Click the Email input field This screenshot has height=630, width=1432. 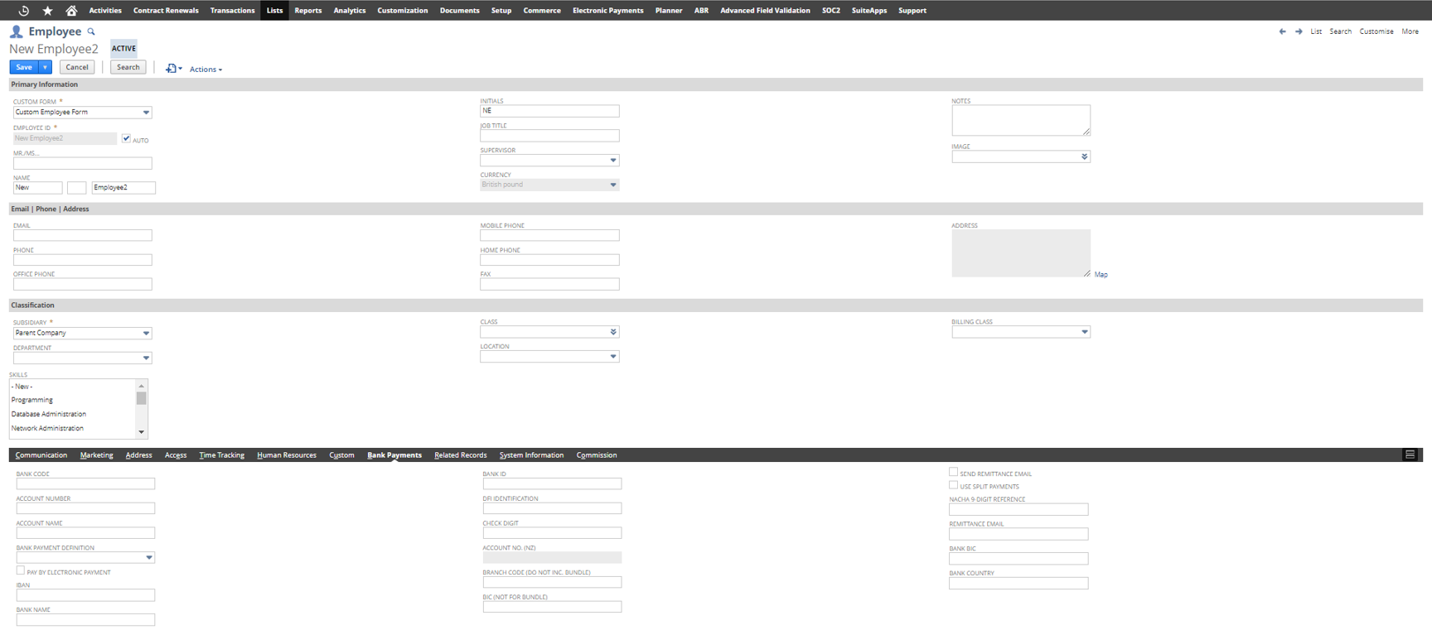point(83,236)
